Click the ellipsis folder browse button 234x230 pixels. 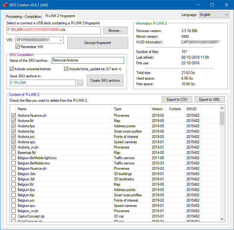[x=80, y=83]
